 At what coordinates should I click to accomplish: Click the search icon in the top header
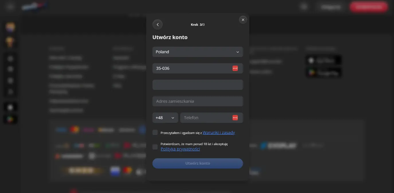pos(304,7)
